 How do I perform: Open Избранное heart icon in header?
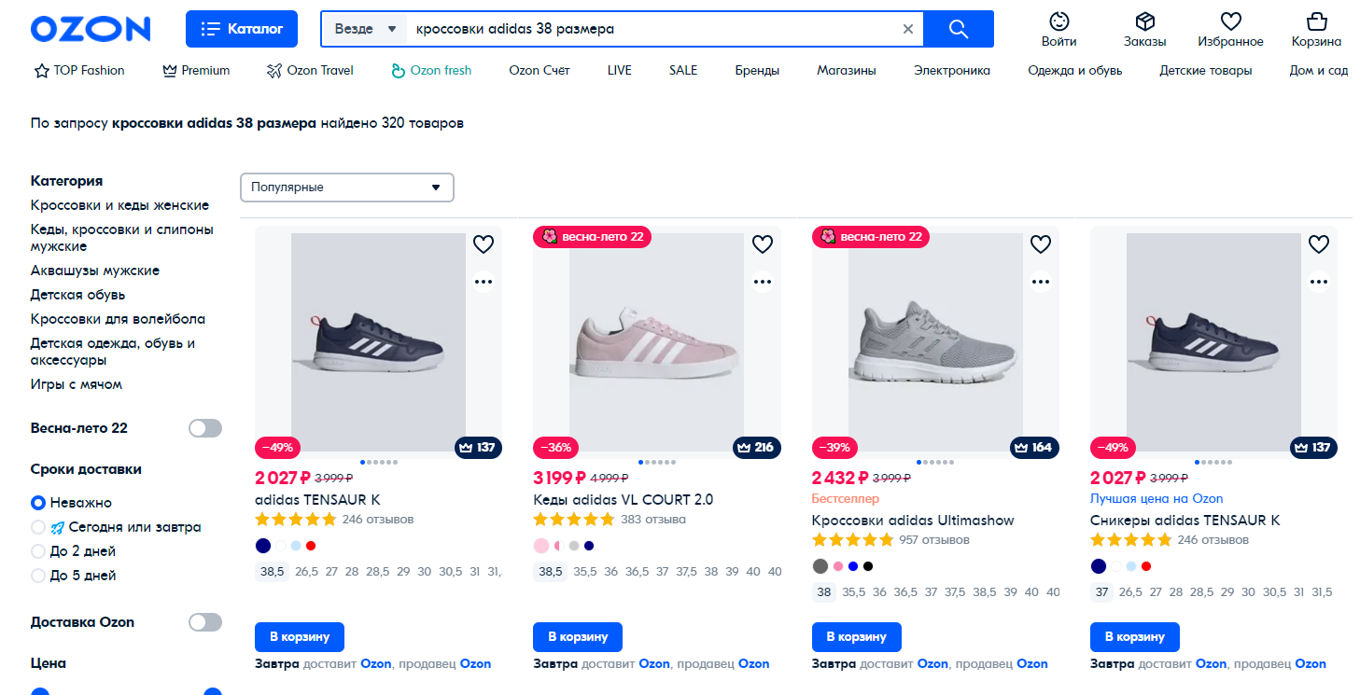point(1230,29)
